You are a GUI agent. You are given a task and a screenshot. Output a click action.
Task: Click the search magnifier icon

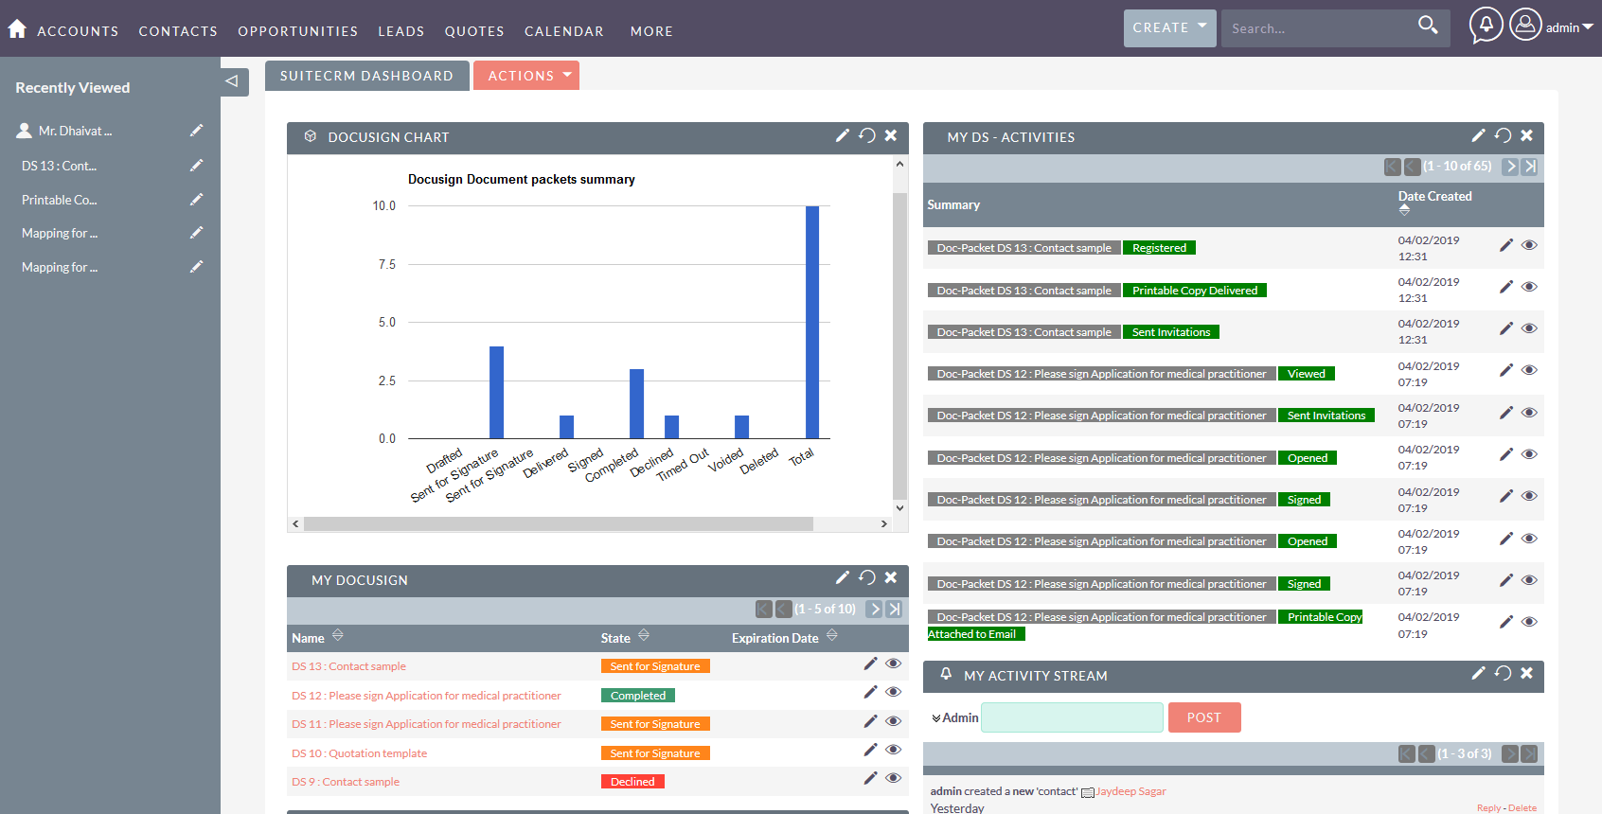tap(1428, 26)
